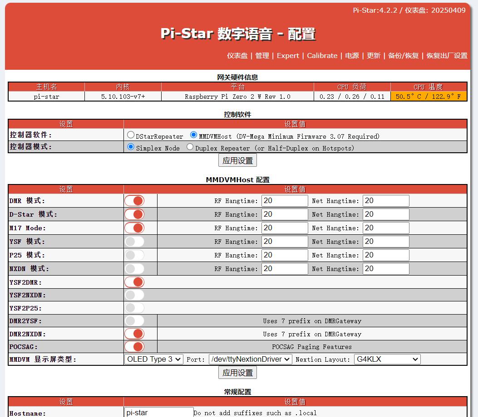478x417 pixels.
Task: Go to the 仪表盘 dashboard page
Action: coord(237,56)
